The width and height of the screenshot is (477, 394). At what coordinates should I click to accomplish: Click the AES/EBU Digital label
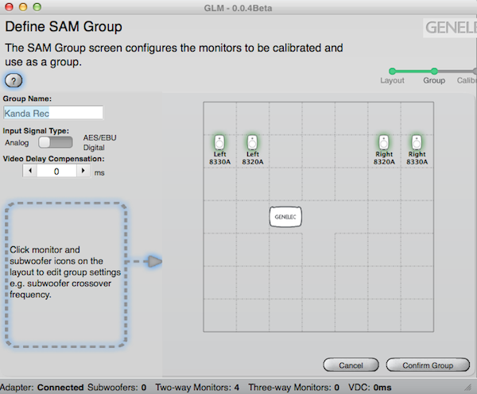tap(100, 142)
